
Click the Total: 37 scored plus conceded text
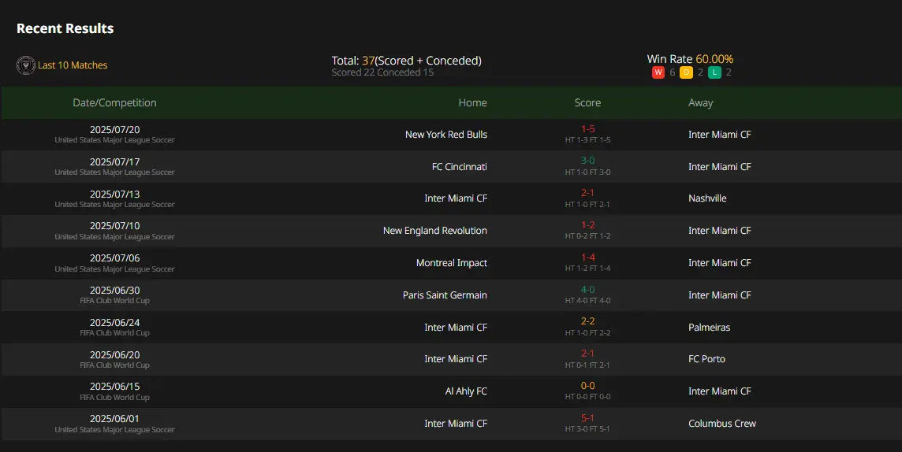point(406,61)
